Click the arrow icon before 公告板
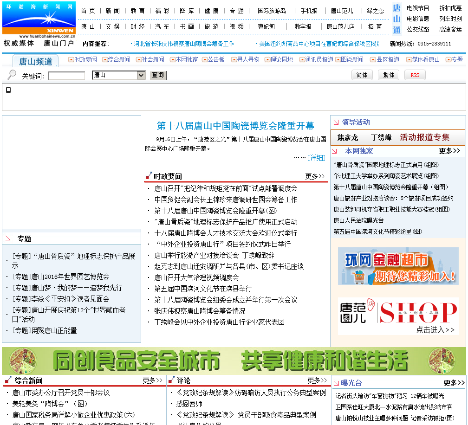Image resolution: width=468 pixels, height=425 pixels. [x=204, y=60]
